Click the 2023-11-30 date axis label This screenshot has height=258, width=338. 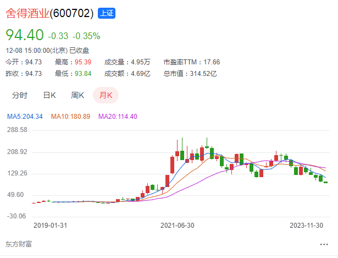(306, 226)
